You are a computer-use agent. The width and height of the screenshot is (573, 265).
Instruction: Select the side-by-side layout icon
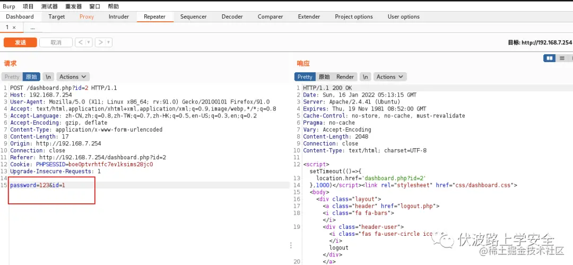[x=549, y=58]
